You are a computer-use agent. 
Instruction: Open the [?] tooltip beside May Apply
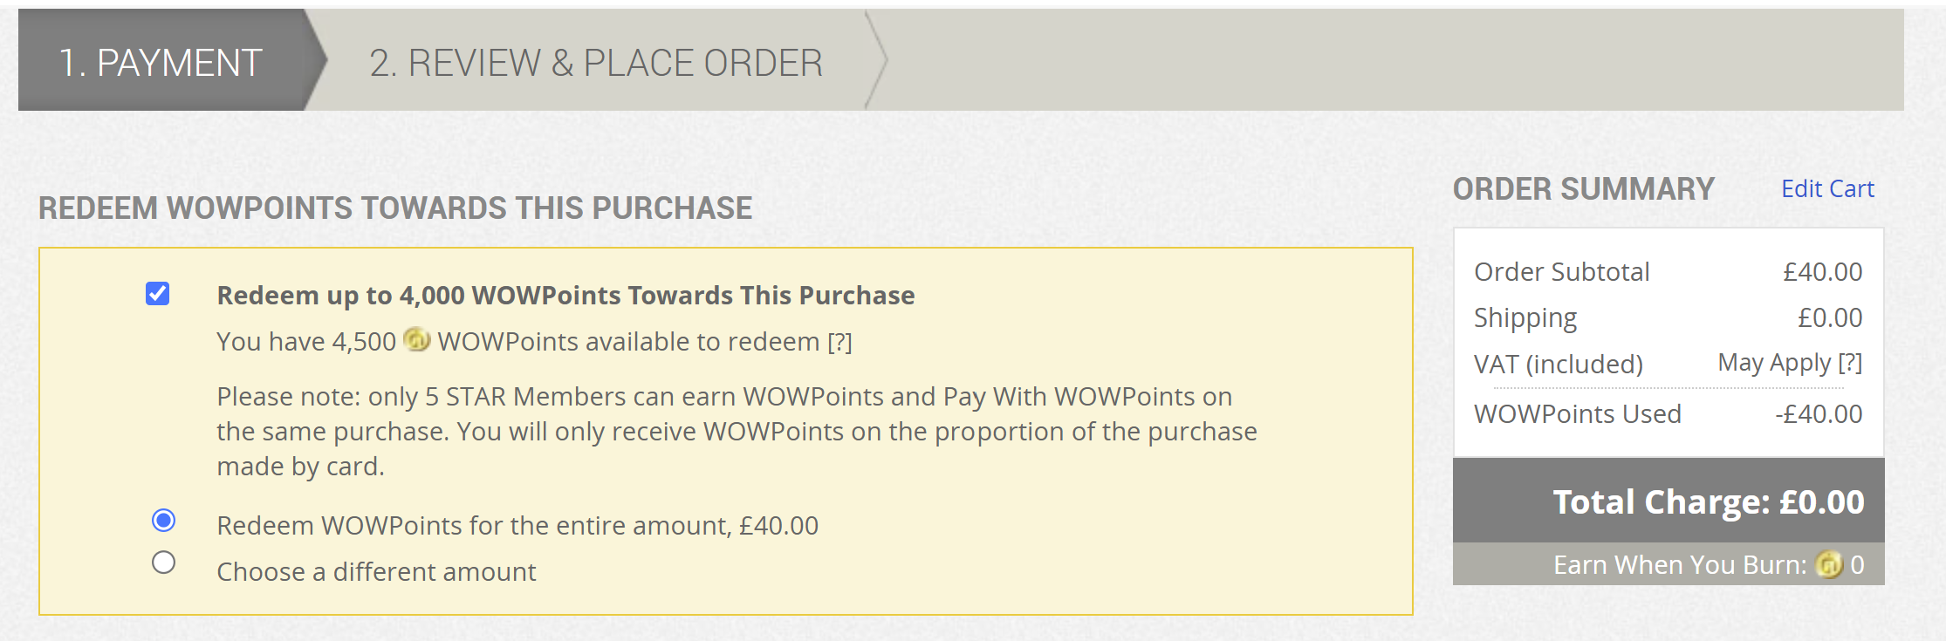[x=1850, y=363]
